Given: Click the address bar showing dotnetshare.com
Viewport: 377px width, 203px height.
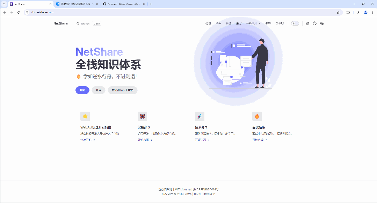Looking at the screenshot, I should tap(183, 12).
